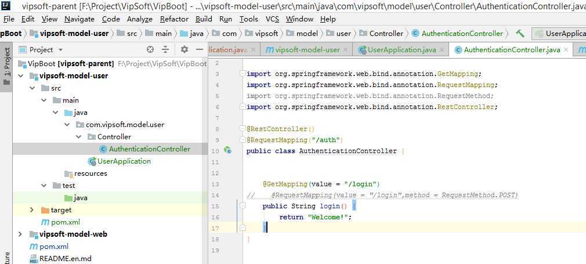Click the Collapse All icon in Project panel
Screen dimensions: 586x264
pos(165,50)
